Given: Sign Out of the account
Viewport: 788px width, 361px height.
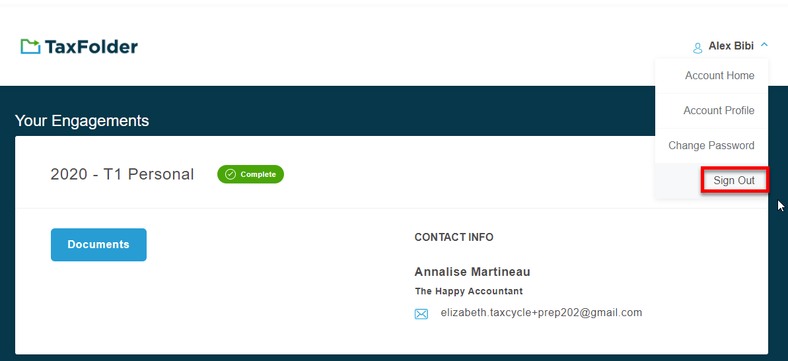Looking at the screenshot, I should [734, 181].
